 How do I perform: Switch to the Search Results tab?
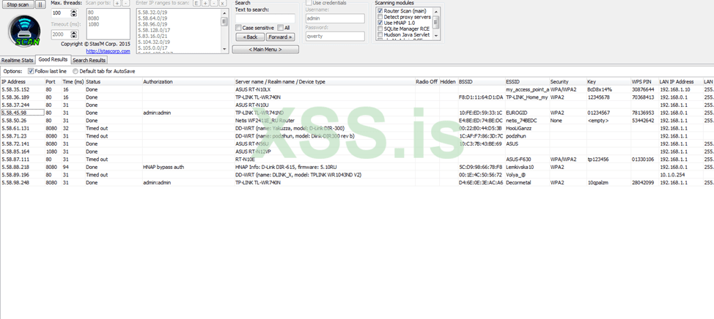(89, 60)
